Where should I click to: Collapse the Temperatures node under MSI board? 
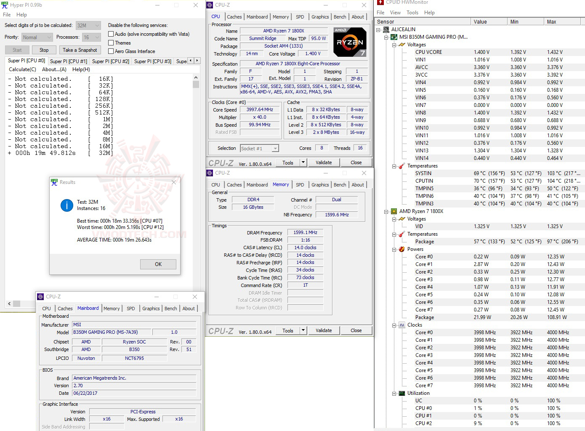coord(394,166)
